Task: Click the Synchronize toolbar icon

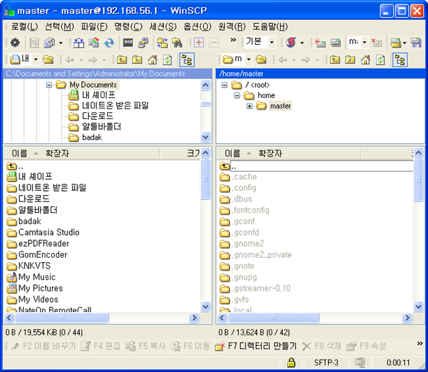Action: pos(94,43)
